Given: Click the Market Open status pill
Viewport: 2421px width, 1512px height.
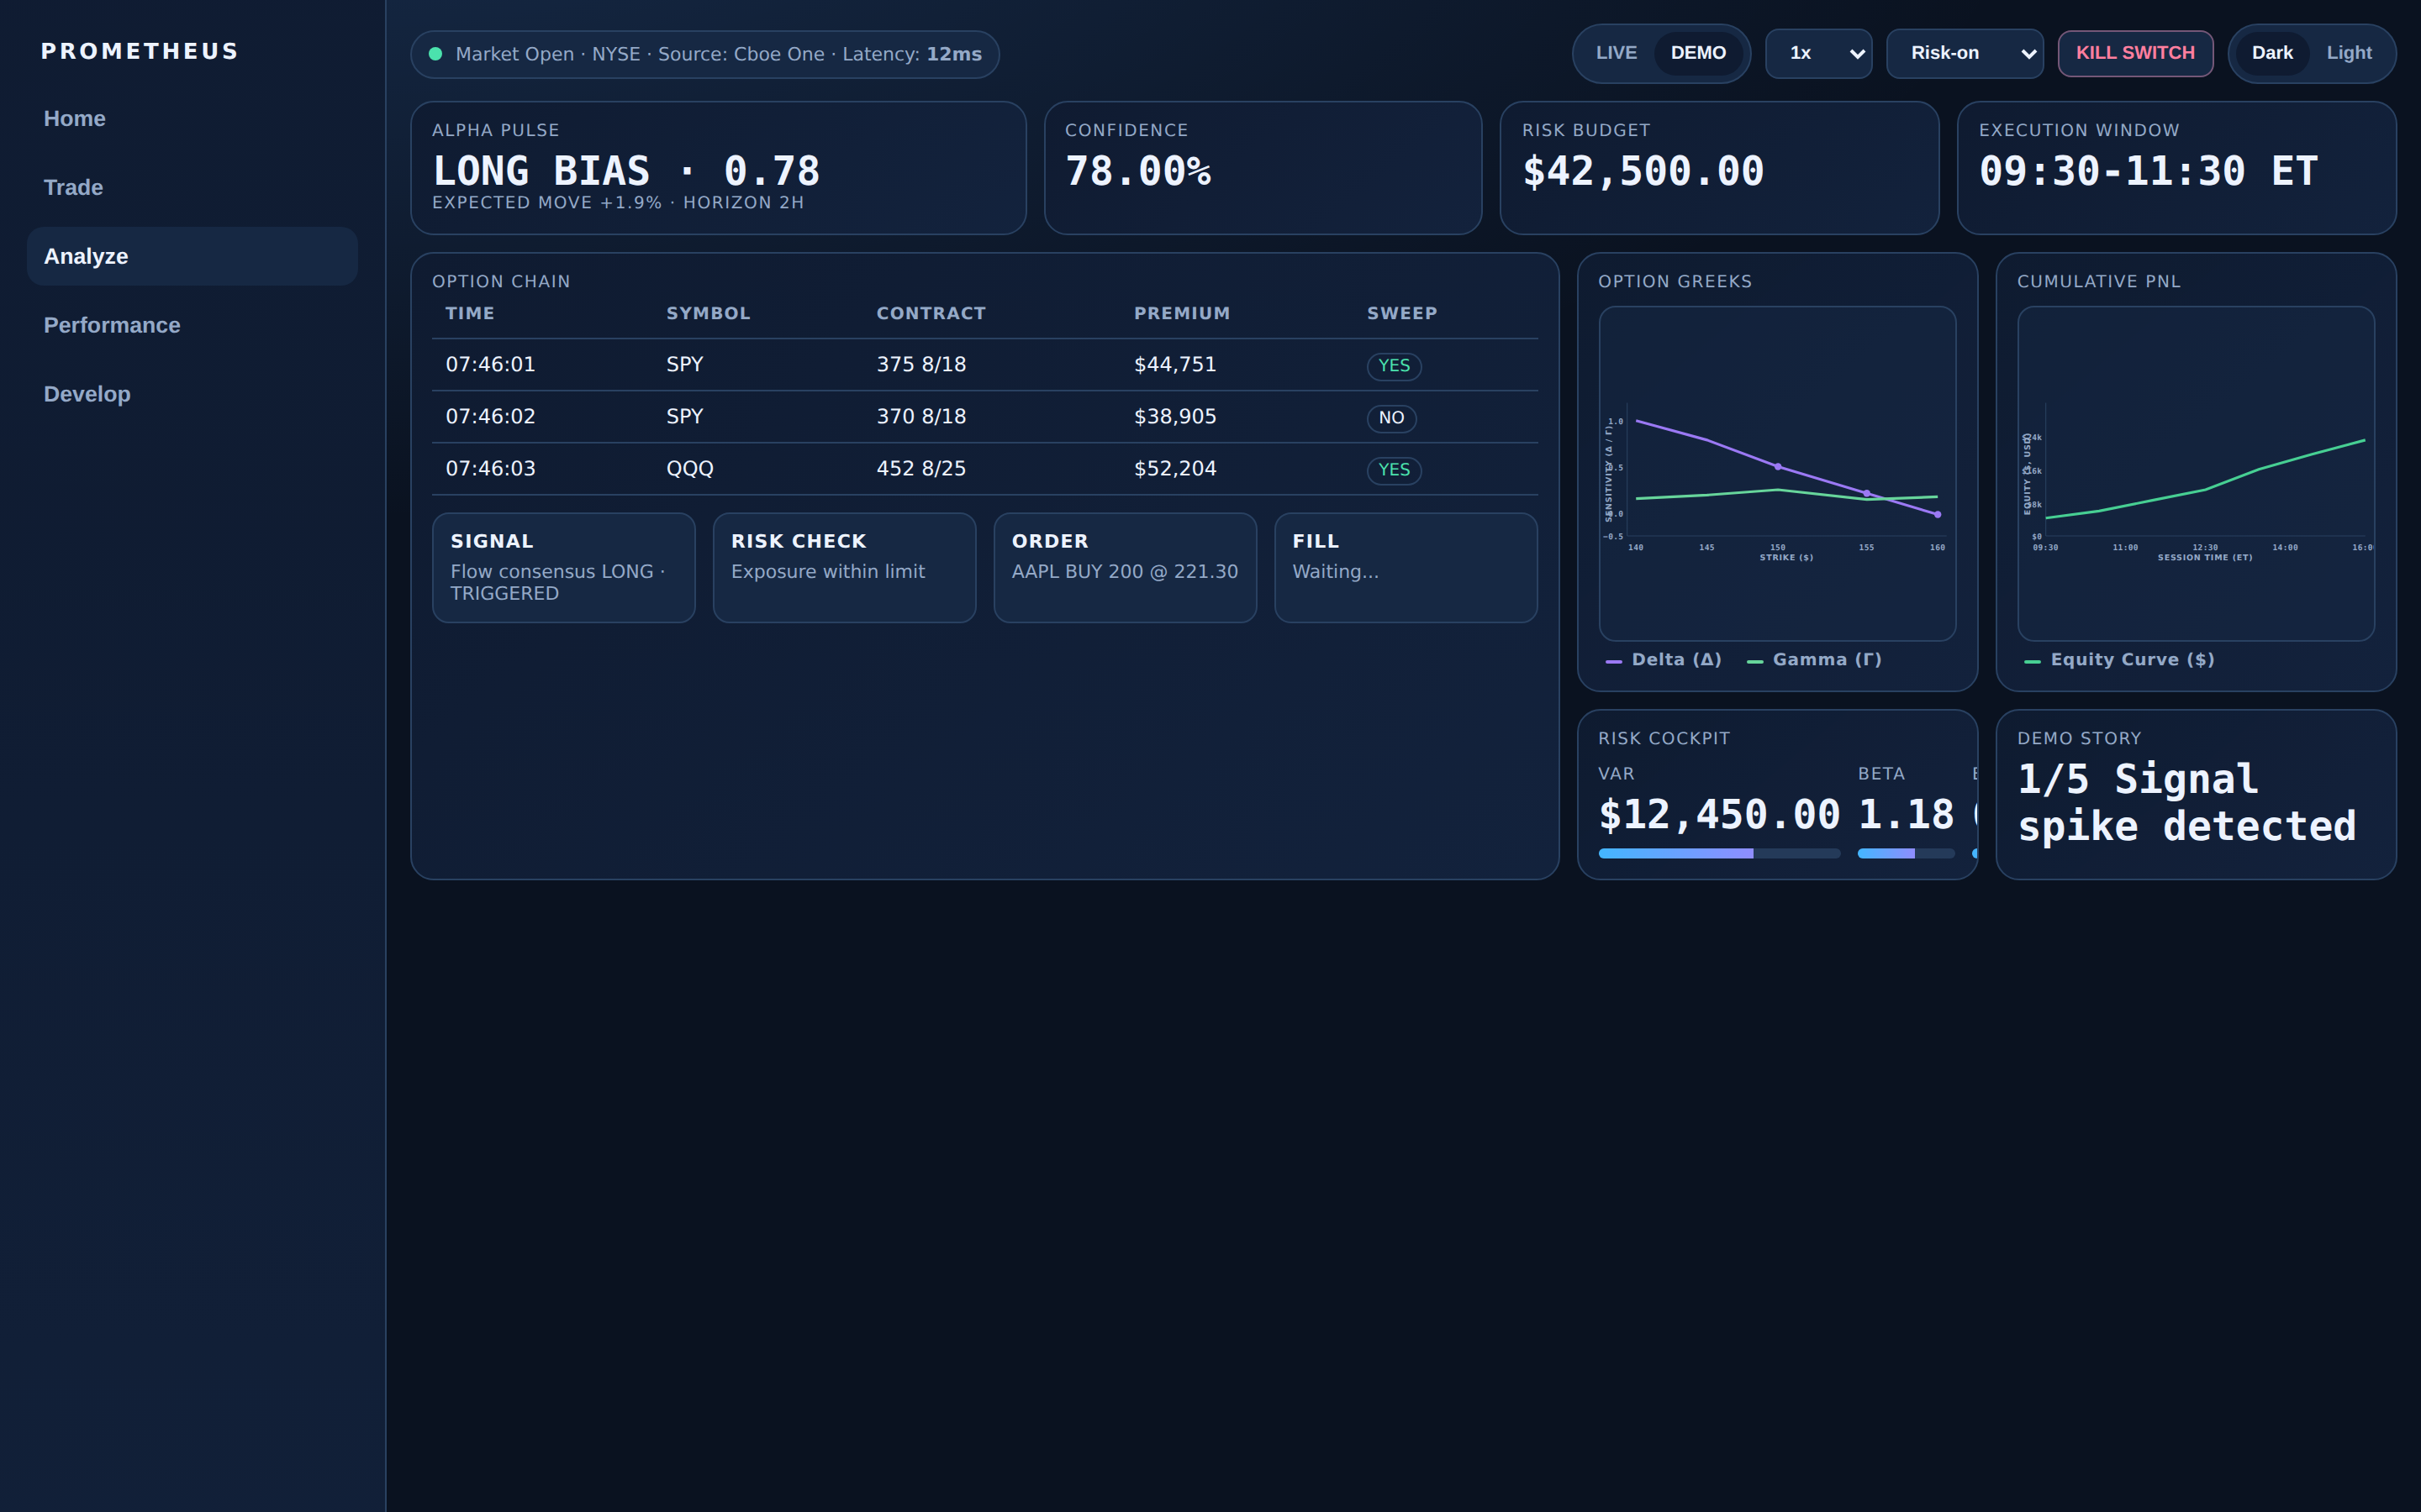Looking at the screenshot, I should point(704,54).
